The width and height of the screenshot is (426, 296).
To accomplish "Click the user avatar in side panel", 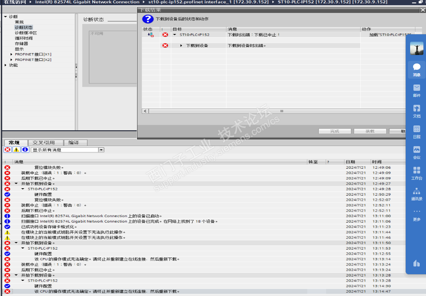I will [x=416, y=48].
